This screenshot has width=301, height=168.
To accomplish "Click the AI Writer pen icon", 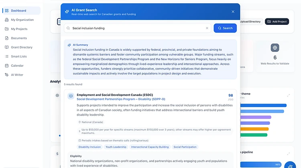I will 7,75.
